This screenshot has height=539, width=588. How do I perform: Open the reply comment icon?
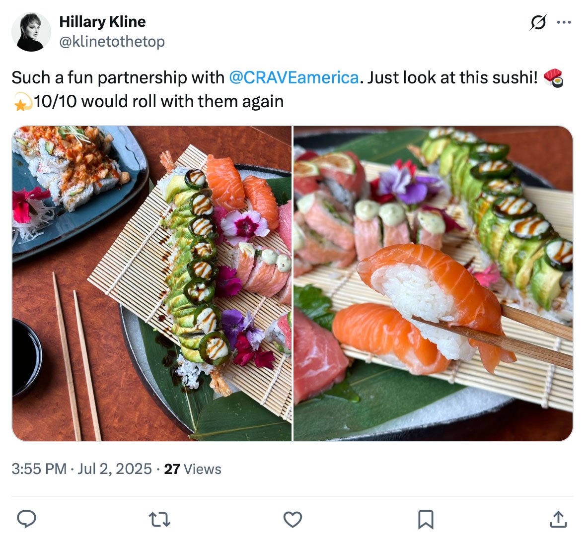click(27, 520)
